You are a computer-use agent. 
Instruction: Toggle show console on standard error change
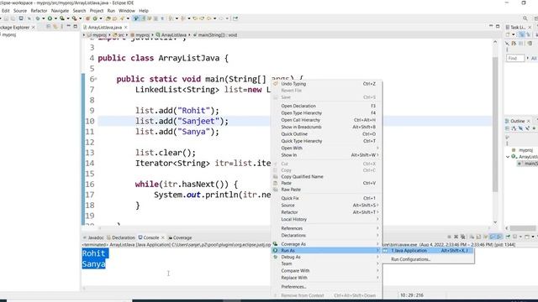coord(499,237)
